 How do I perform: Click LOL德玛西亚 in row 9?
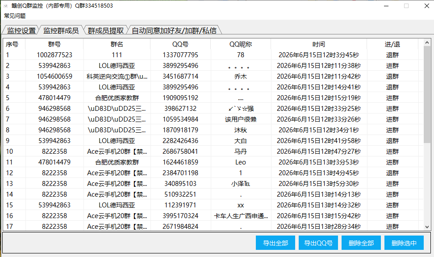[117, 141]
